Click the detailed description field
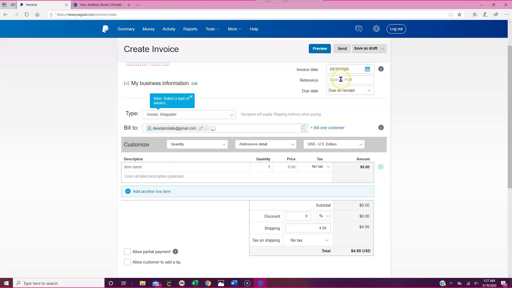Viewport: 512px width, 288px height. click(227, 176)
